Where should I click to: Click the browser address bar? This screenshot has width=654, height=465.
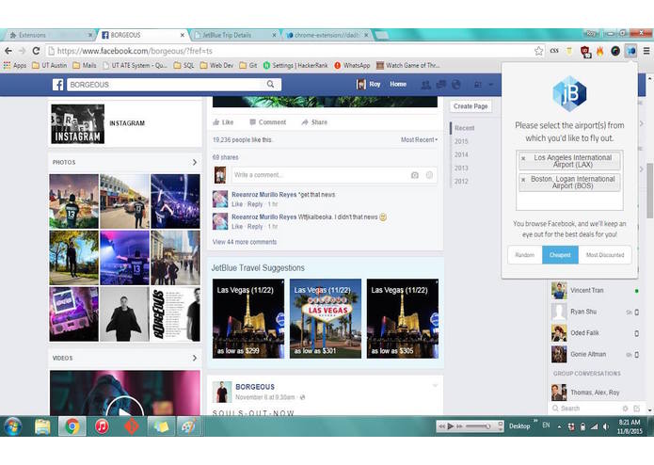[290, 51]
